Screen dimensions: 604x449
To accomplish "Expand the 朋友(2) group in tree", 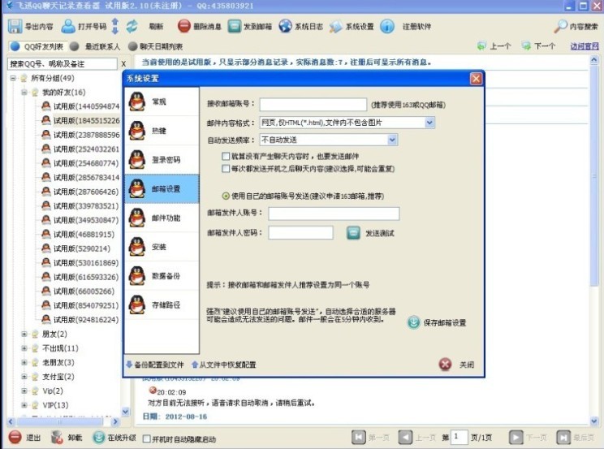I will point(24,334).
